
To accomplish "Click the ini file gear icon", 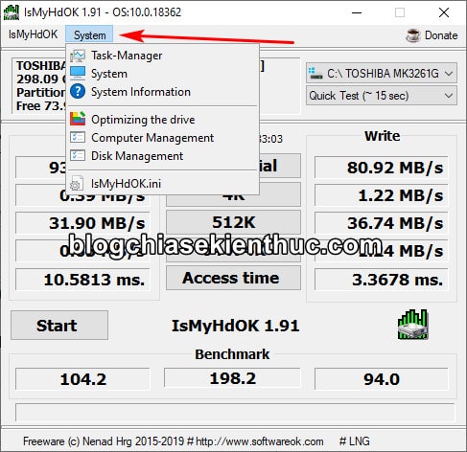I will tap(77, 184).
